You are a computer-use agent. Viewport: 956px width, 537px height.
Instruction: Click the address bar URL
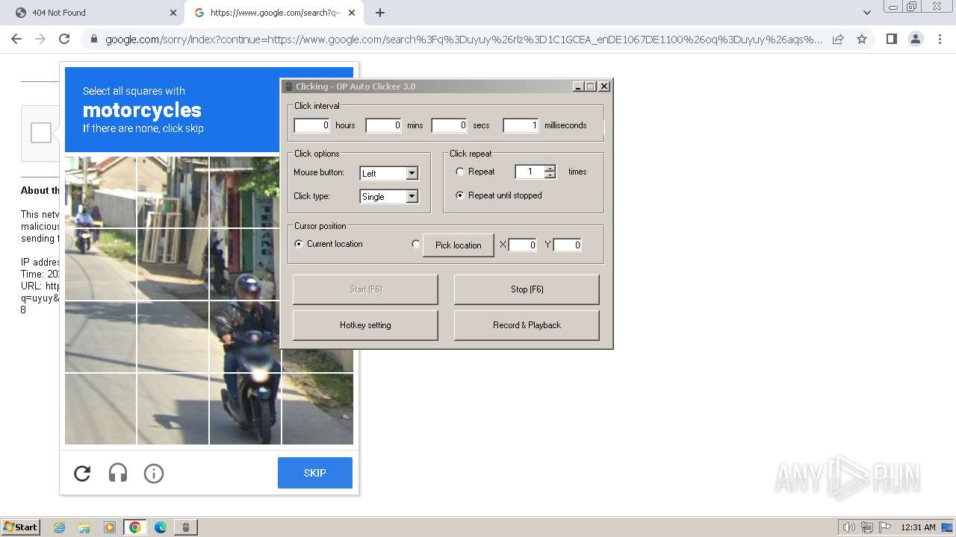coord(463,40)
